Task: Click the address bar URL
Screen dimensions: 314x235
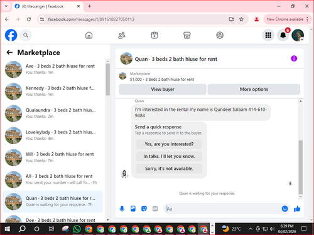Action: click(91, 19)
